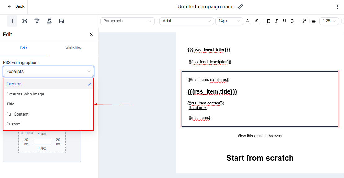This screenshot has height=178, width=344.
Task: Toggle underline formatting
Action: 284,21
